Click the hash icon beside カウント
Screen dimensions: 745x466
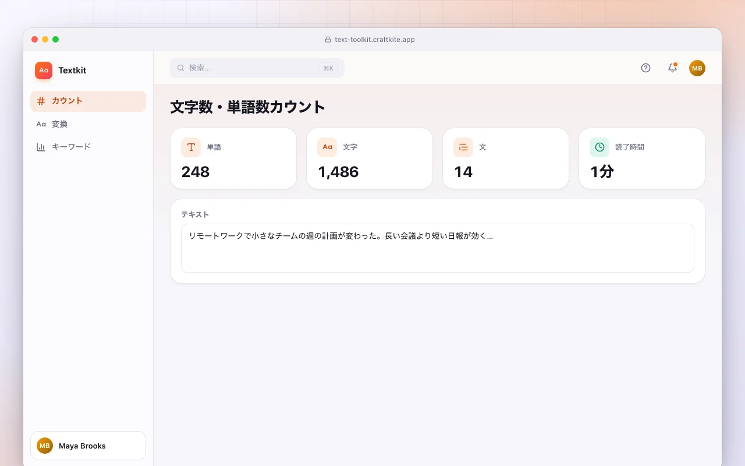(41, 101)
